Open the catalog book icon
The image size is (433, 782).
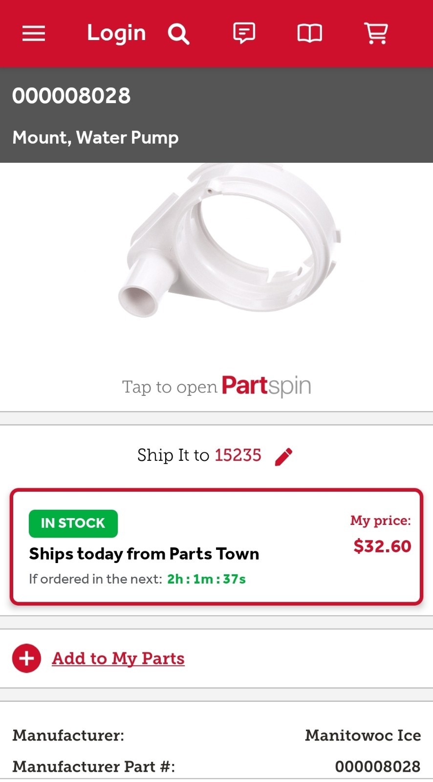(309, 33)
